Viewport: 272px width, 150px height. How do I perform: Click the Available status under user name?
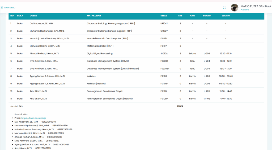point(245,10)
